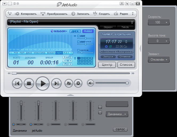Mute sound with the speaker icon
177x137 pixels.
[91, 83]
